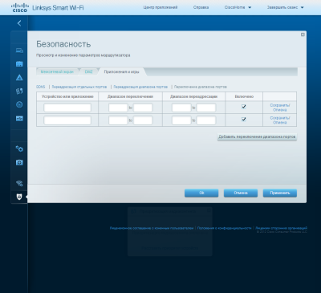Expand the CiscoHome dropdown menu
Image resolution: width=321 pixels, height=293 pixels.
[x=238, y=7]
